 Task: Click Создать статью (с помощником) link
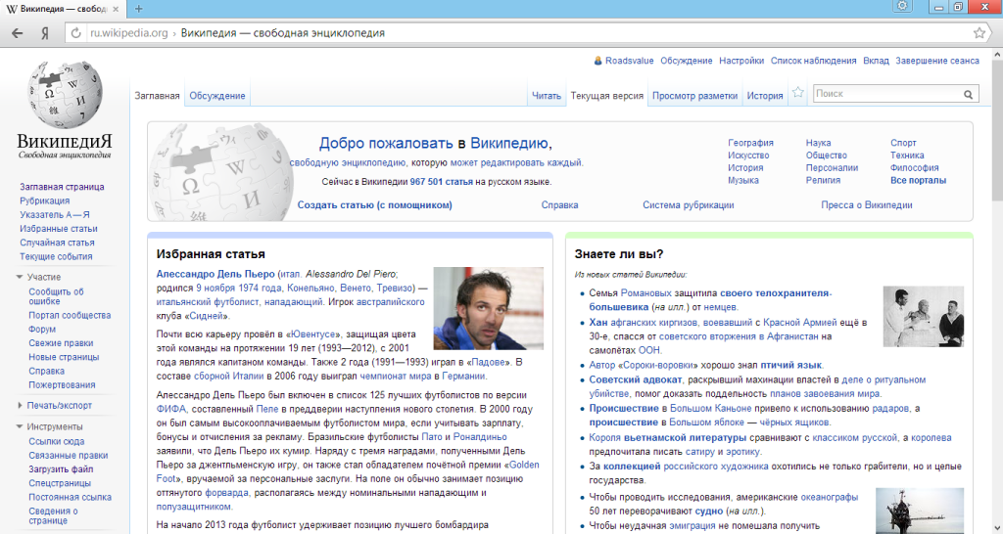(x=375, y=205)
